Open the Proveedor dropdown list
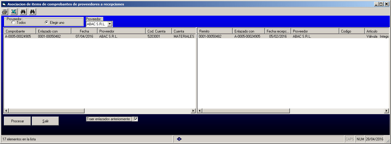 [x=110, y=24]
